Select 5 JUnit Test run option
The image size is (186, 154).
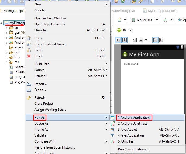[x=147, y=141]
